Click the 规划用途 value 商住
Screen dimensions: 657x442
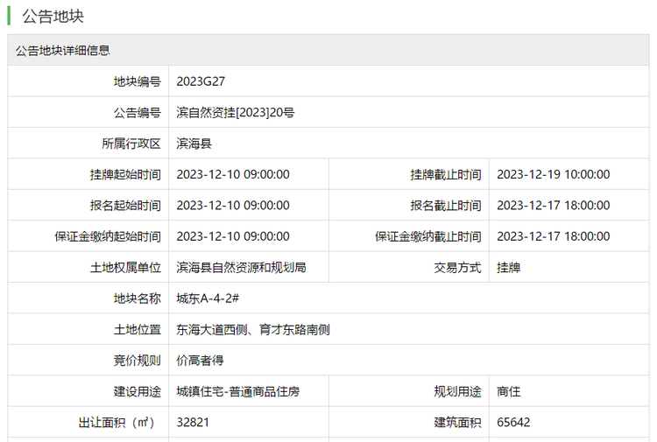click(x=508, y=392)
